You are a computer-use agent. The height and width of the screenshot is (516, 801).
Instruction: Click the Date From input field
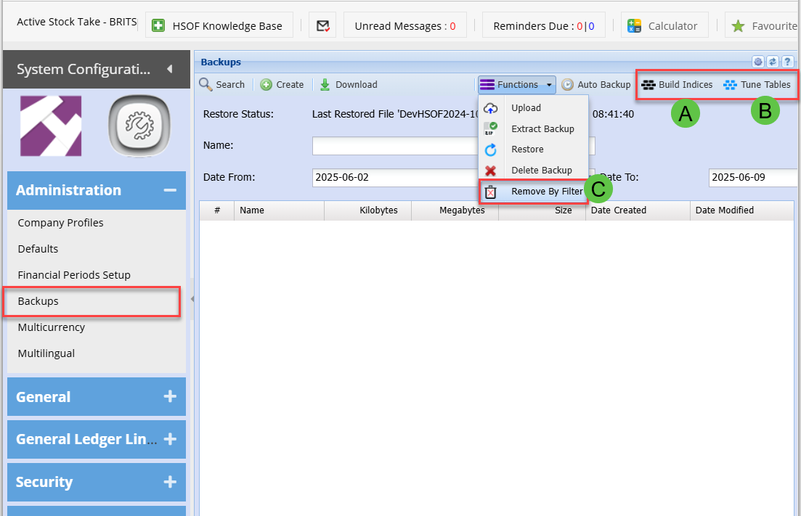tap(392, 177)
